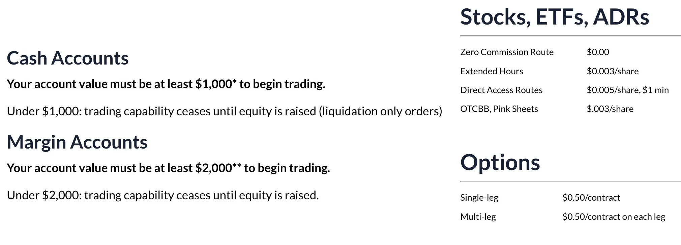Click the Margin Accounts heading

click(x=77, y=142)
